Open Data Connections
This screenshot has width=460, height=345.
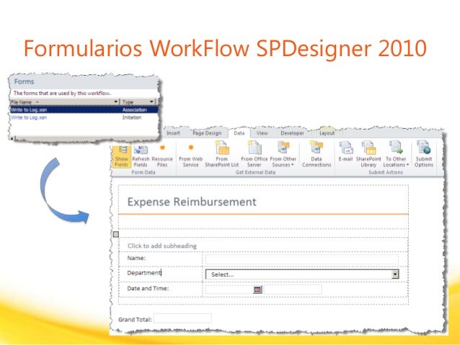317,154
